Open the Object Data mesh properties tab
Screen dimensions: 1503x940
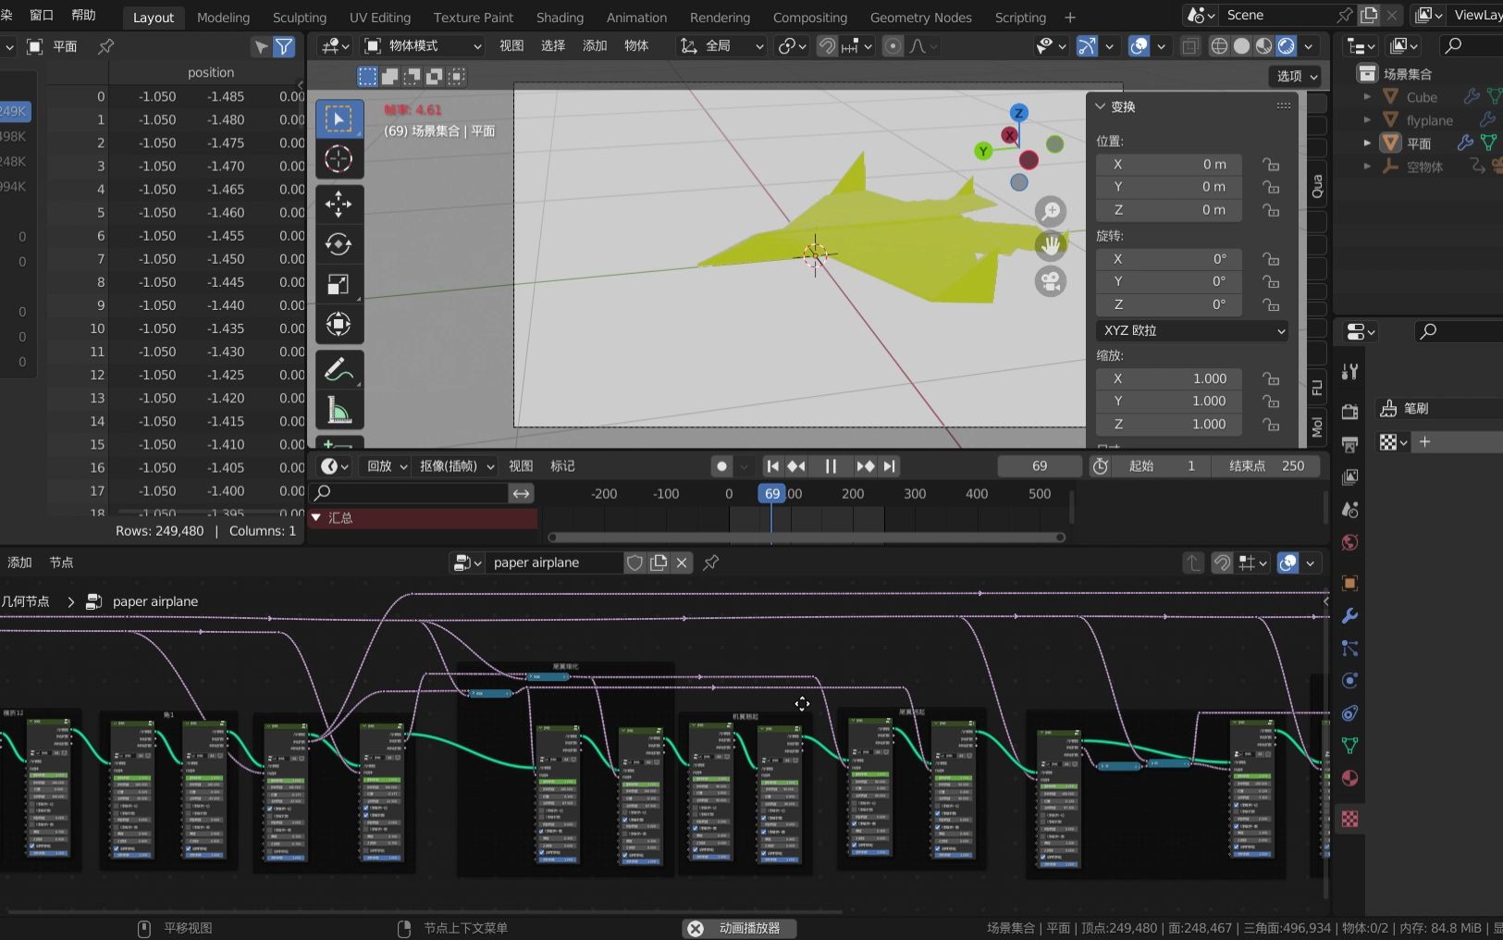click(x=1349, y=746)
